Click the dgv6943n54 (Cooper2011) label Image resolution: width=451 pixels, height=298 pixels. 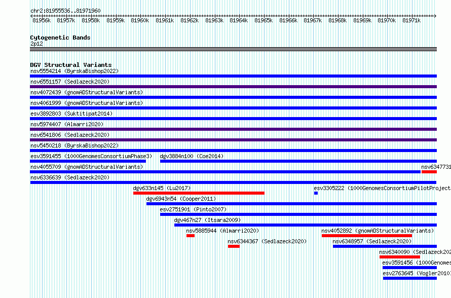[181, 199]
